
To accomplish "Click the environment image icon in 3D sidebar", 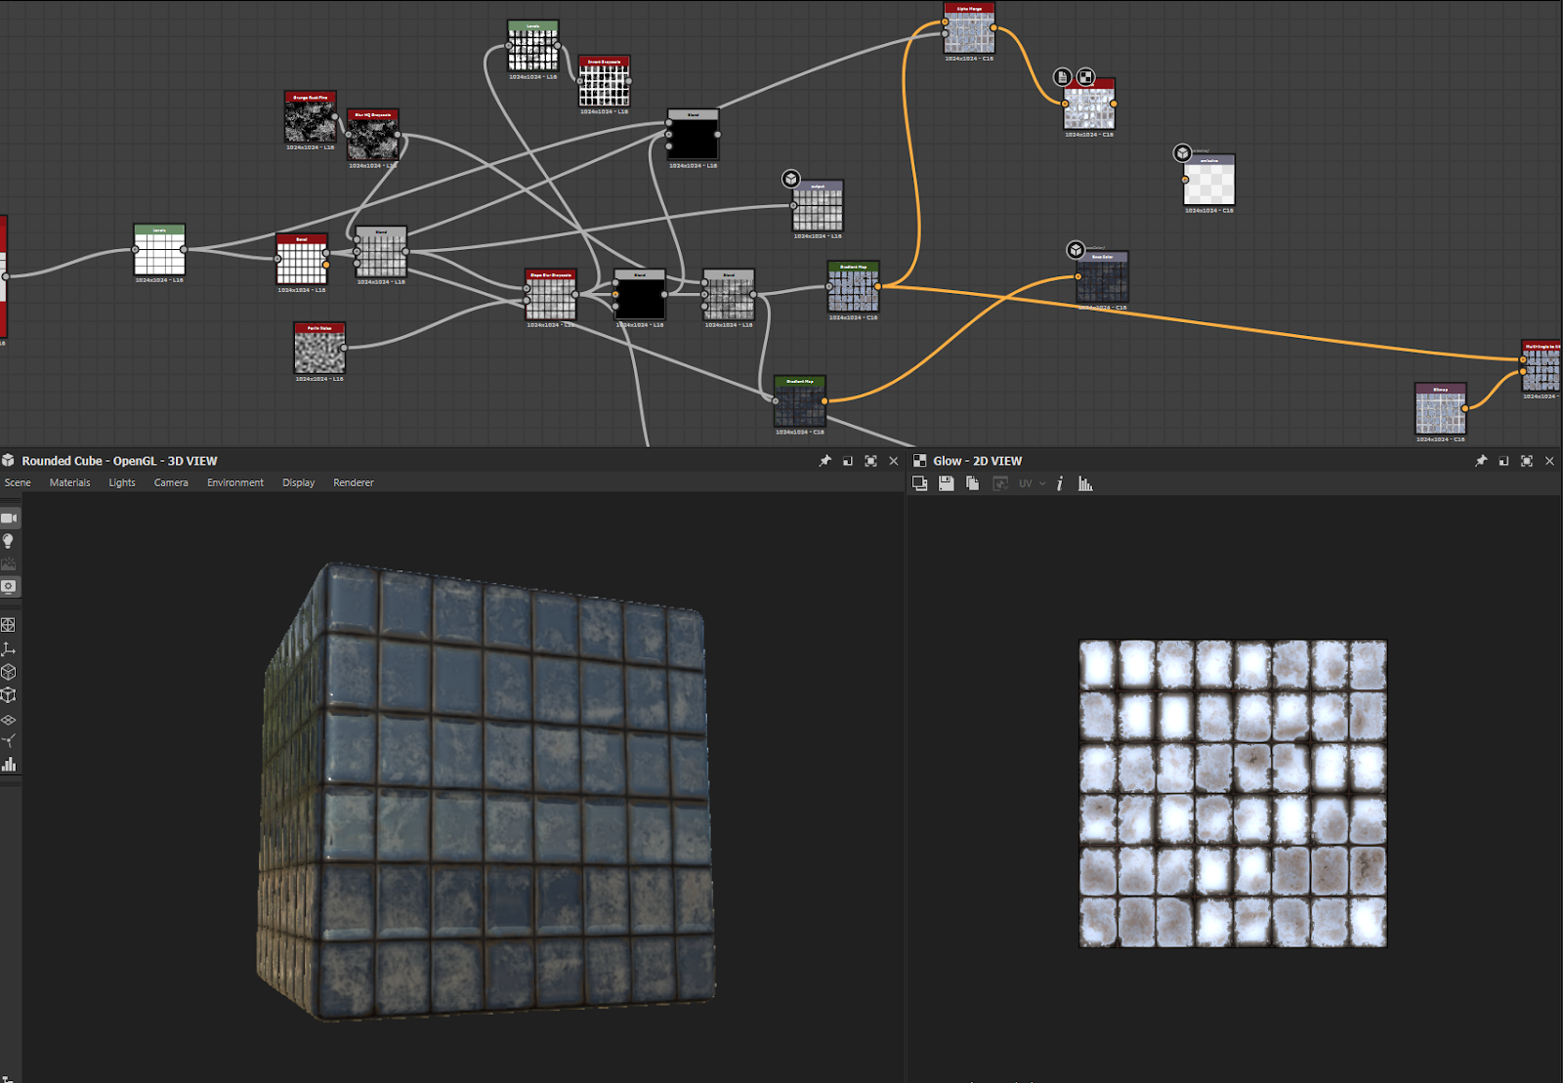I will pos(9,563).
